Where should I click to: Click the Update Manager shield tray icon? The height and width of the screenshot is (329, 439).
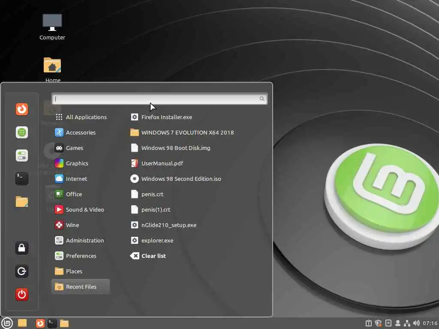coord(378,323)
